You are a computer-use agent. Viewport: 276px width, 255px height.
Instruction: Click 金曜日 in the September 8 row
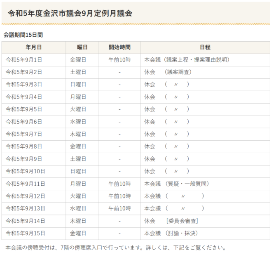[78, 146]
